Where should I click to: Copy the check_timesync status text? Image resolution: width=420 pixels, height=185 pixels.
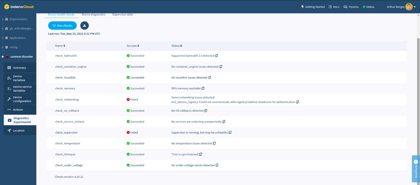click(200, 154)
